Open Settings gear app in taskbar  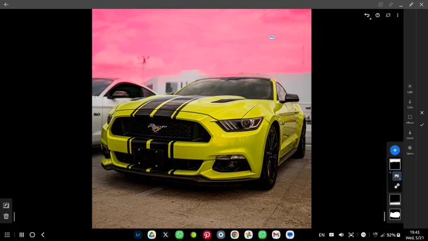pyautogui.click(x=221, y=235)
